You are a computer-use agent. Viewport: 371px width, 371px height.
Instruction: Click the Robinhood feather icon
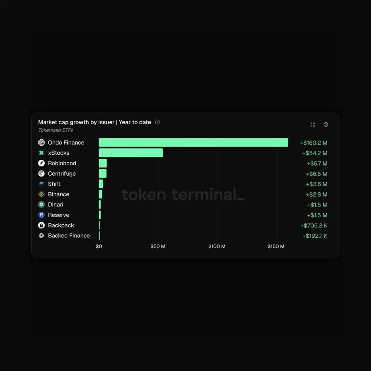[x=42, y=163]
